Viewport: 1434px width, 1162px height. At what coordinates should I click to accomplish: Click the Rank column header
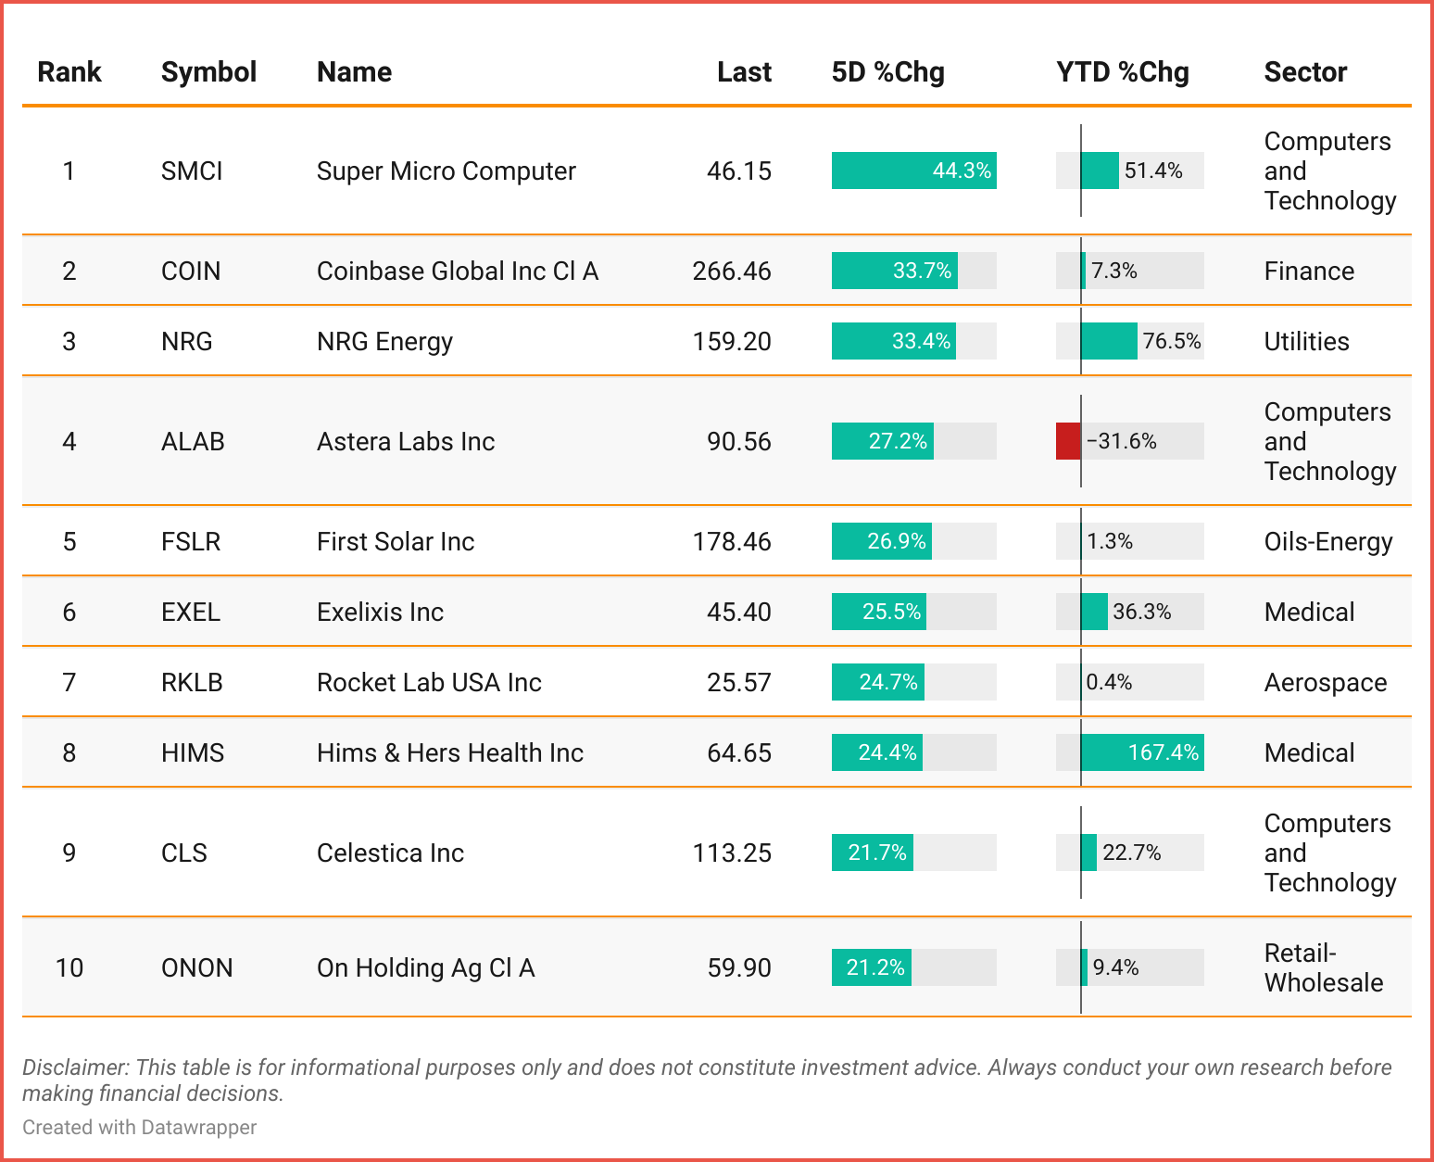[x=69, y=72]
